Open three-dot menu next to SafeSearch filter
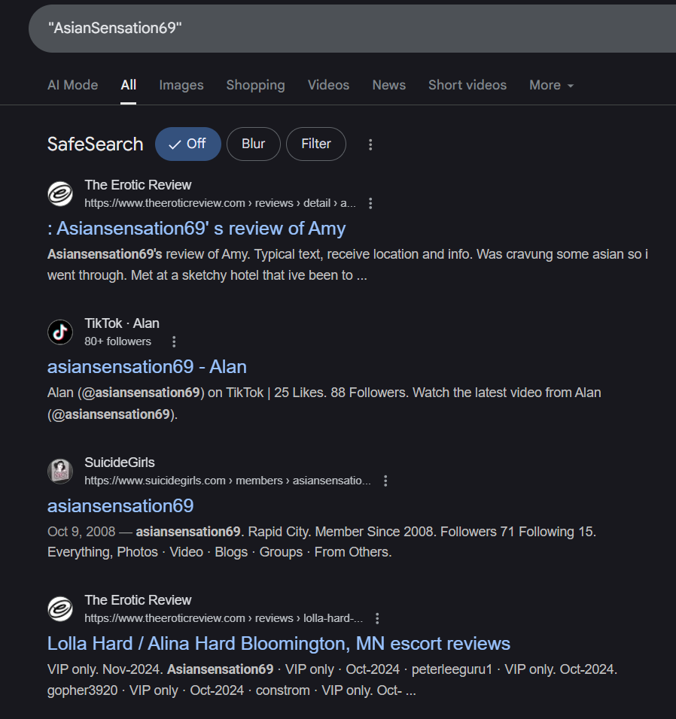The width and height of the screenshot is (676, 719). click(370, 144)
